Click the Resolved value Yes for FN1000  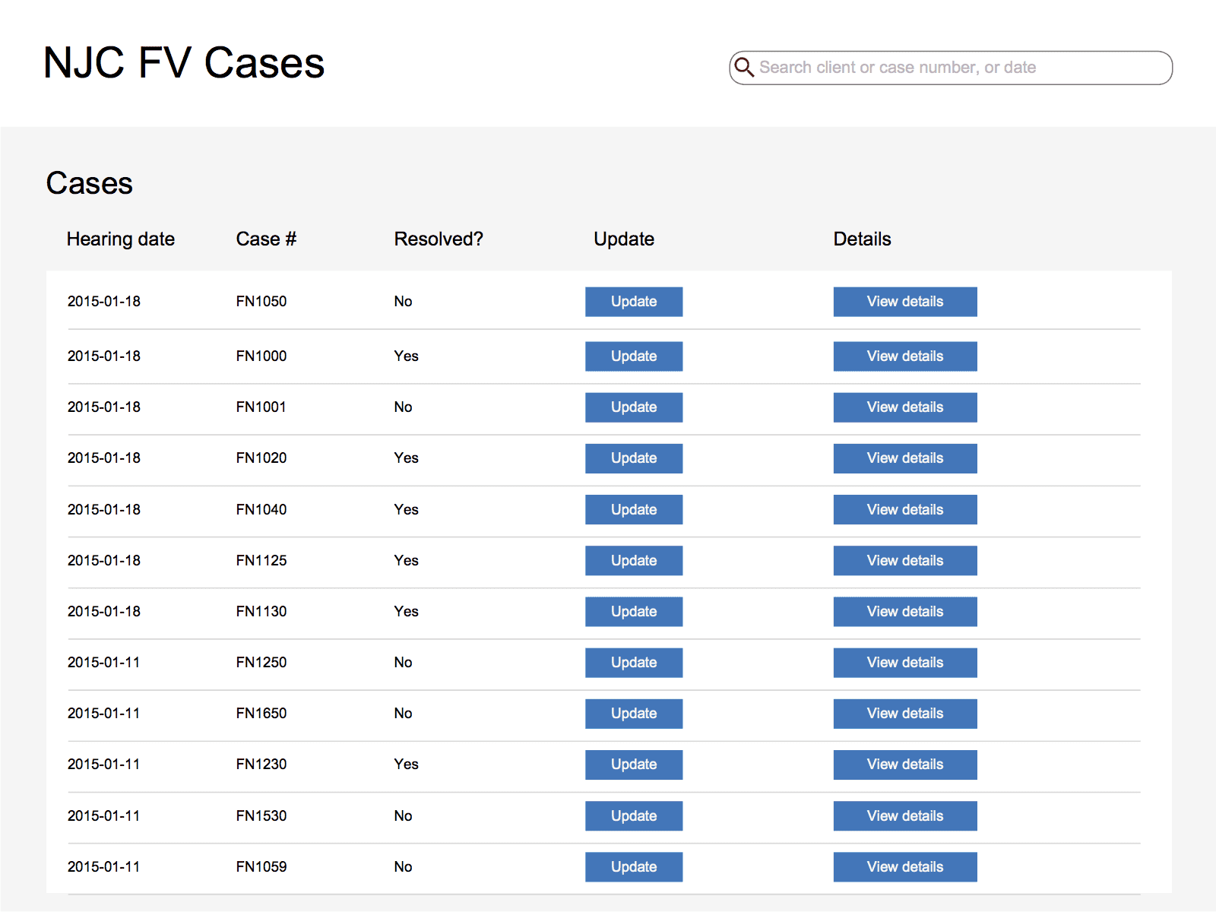407,356
